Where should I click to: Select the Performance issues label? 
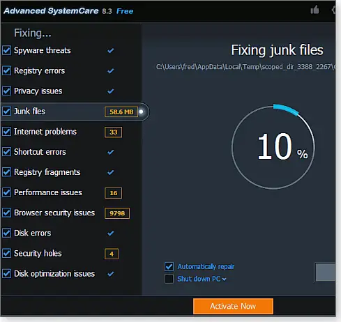48,192
